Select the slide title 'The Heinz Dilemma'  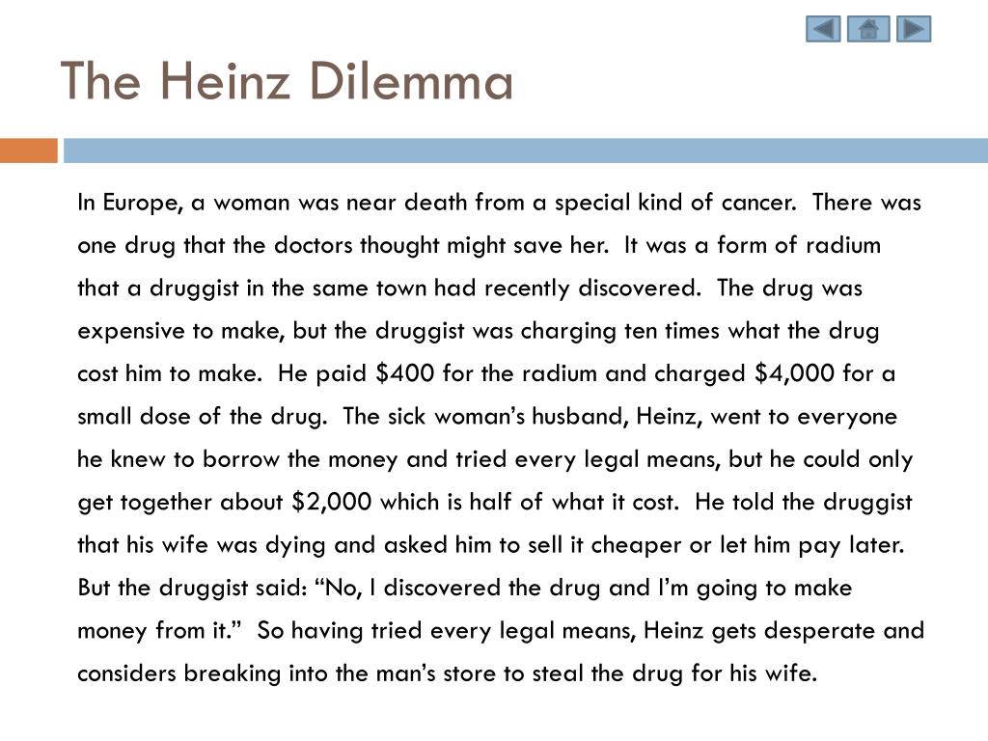(287, 81)
